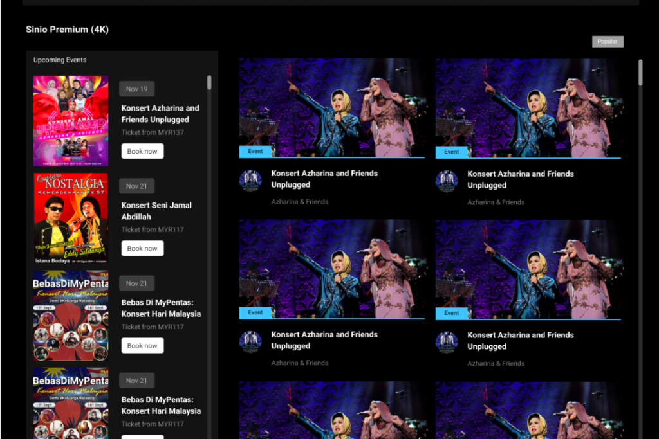Viewport: 659px width, 439px height.
Task: Open upper Bebas Di MyPentas: Konsert Hari Malaysia title
Action: click(161, 308)
